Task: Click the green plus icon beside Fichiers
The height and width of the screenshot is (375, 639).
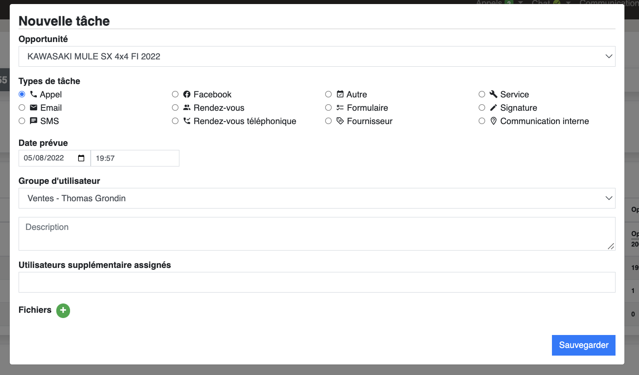Action: pos(63,311)
